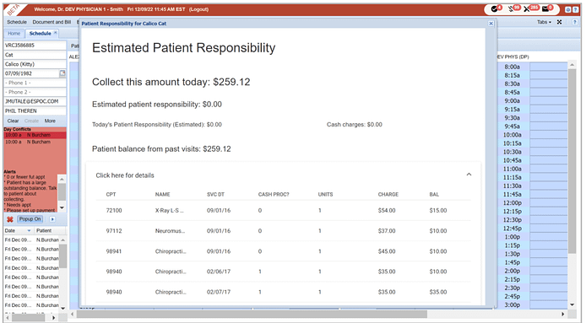The height and width of the screenshot is (323, 586).
Task: Click the Clear button under patient fields
Action: click(13, 121)
